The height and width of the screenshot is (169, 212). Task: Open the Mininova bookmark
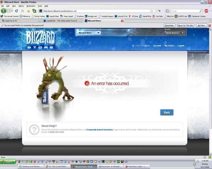coord(25,16)
